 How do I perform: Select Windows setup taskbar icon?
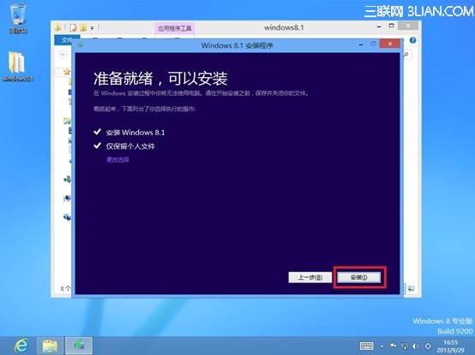(x=79, y=346)
